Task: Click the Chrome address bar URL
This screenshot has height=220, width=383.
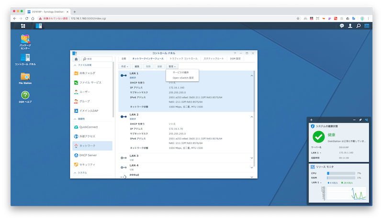Action: 88,19
